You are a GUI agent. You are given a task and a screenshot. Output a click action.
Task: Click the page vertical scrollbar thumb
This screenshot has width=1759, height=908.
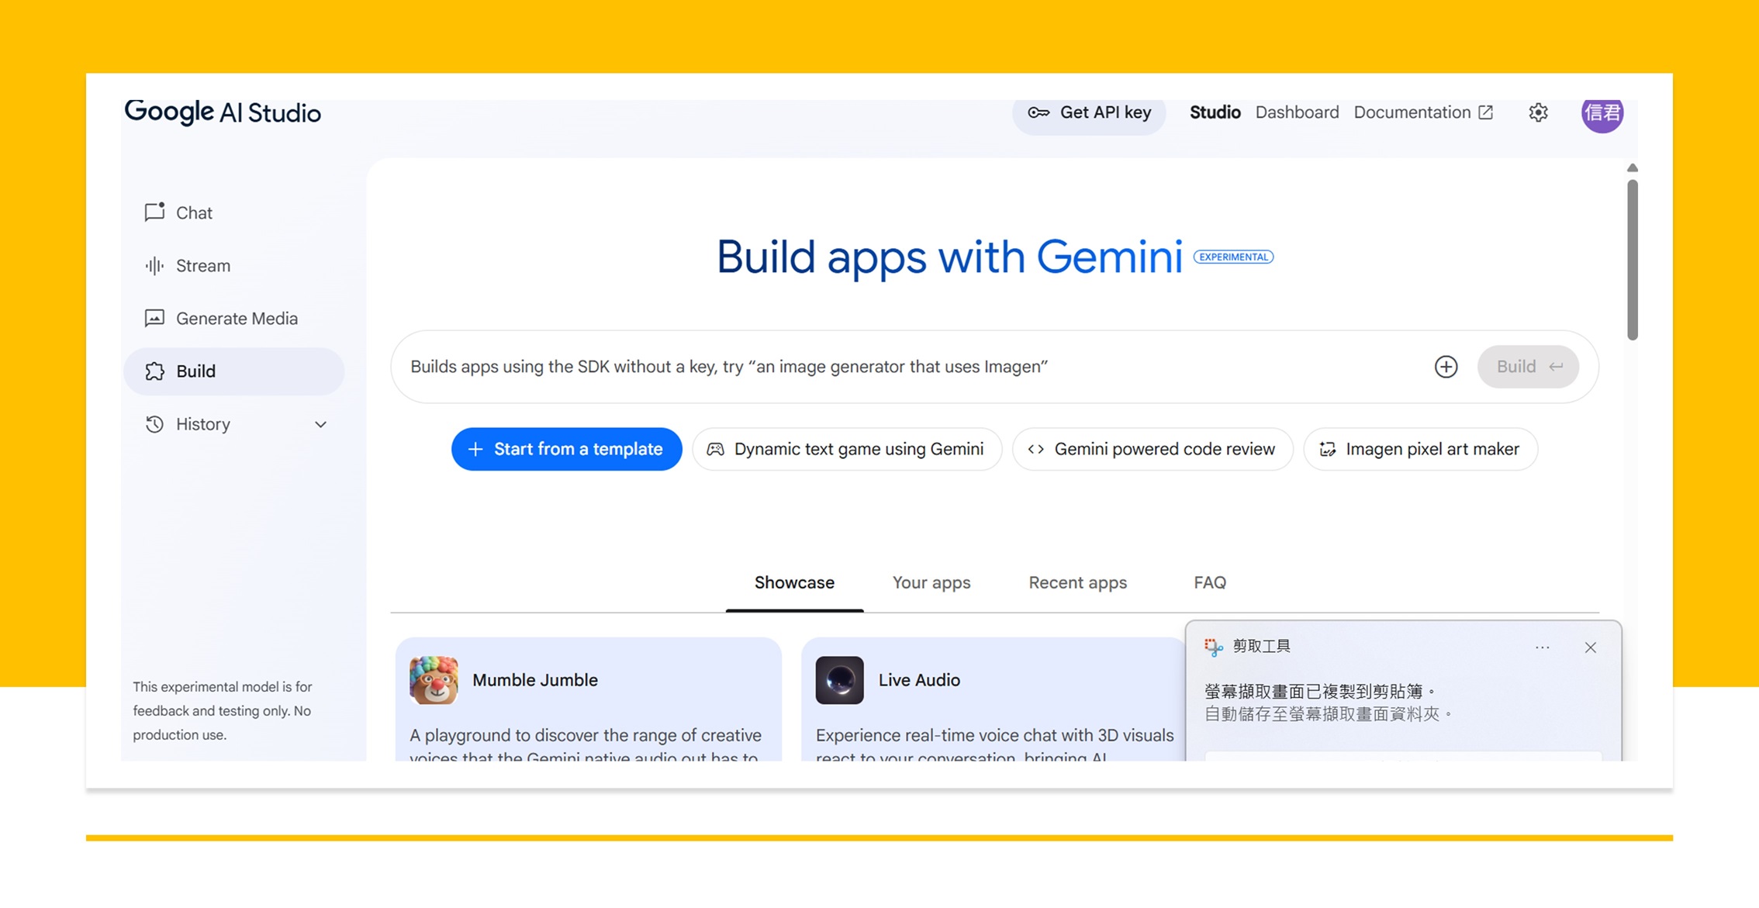[x=1632, y=260]
